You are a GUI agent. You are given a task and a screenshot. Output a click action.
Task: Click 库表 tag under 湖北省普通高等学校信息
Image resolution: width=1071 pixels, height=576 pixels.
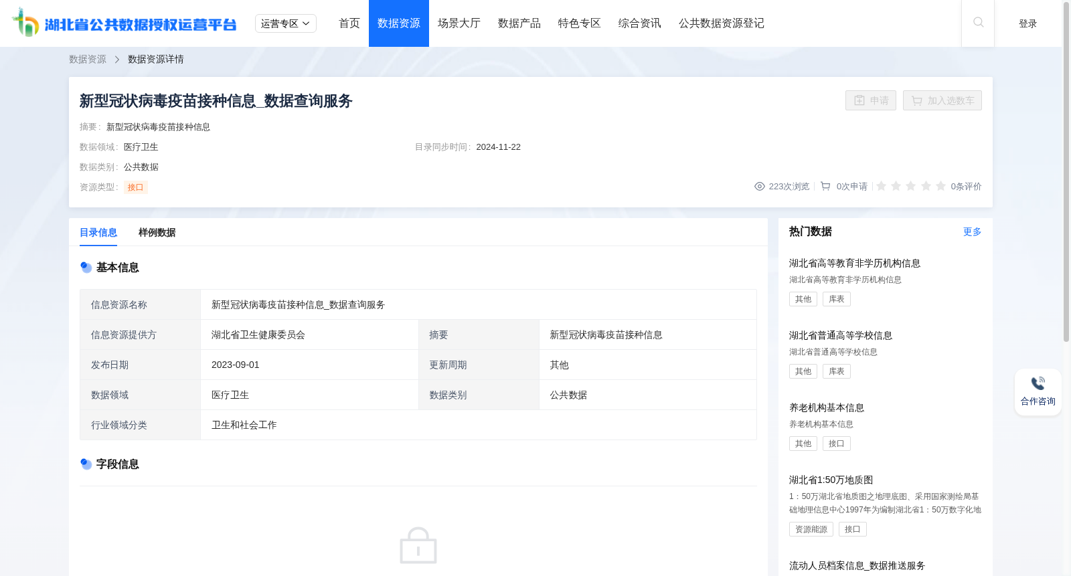coord(837,371)
